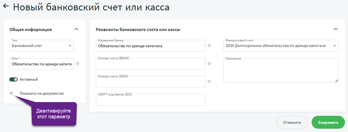Click info icon next to Имя field
The image size is (348, 132).
[77, 64]
